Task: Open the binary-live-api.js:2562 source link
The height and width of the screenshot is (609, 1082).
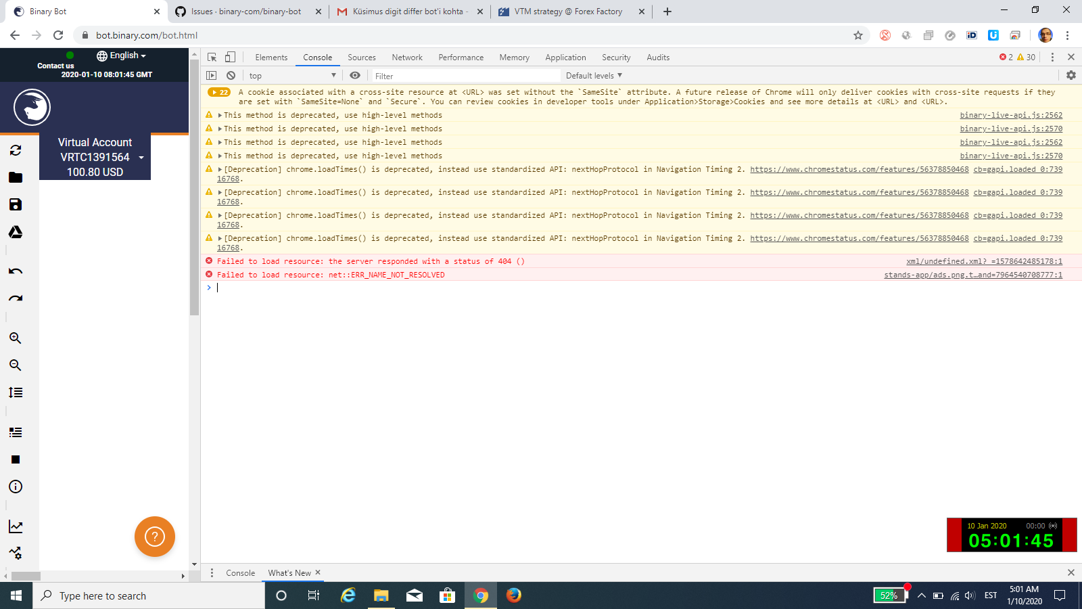Action: 1010,115
